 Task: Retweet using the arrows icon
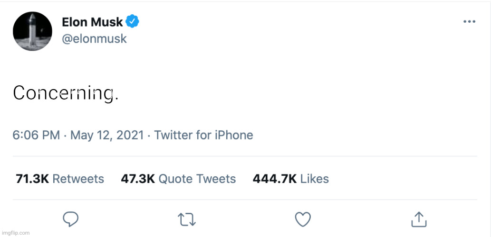click(187, 219)
